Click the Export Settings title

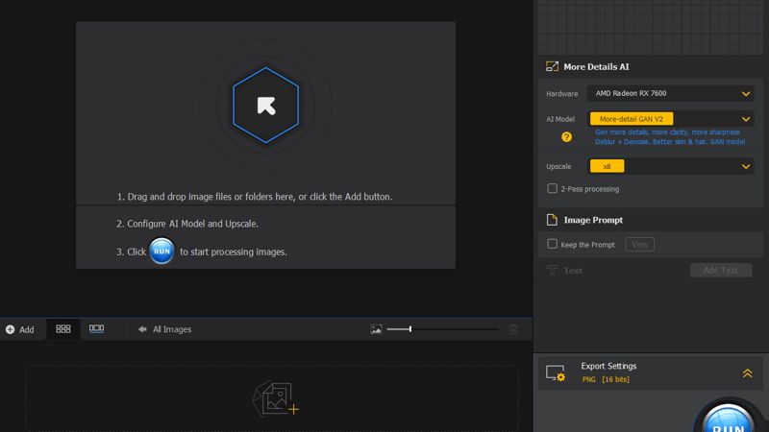tap(608, 366)
